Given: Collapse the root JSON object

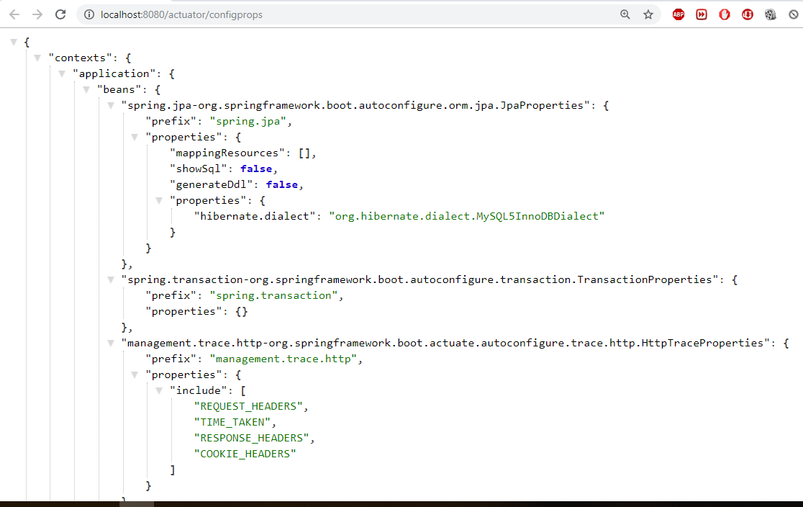Looking at the screenshot, I should 14,42.
